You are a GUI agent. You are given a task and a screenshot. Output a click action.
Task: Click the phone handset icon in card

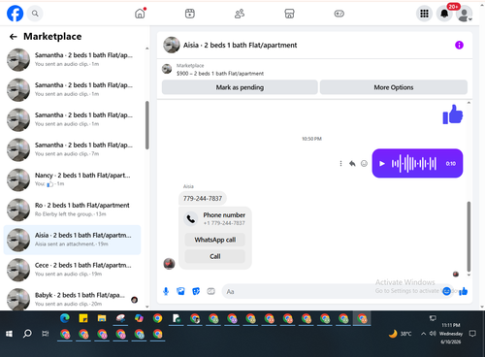pos(191,219)
